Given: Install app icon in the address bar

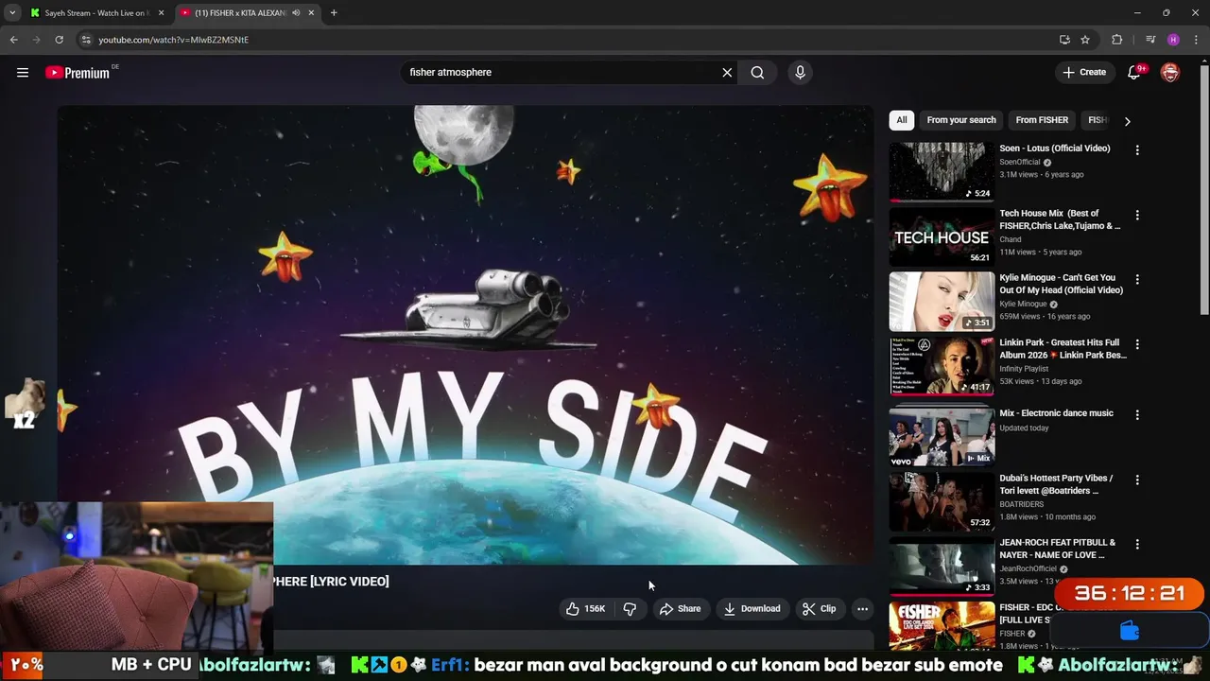Looking at the screenshot, I should pyautogui.click(x=1064, y=40).
